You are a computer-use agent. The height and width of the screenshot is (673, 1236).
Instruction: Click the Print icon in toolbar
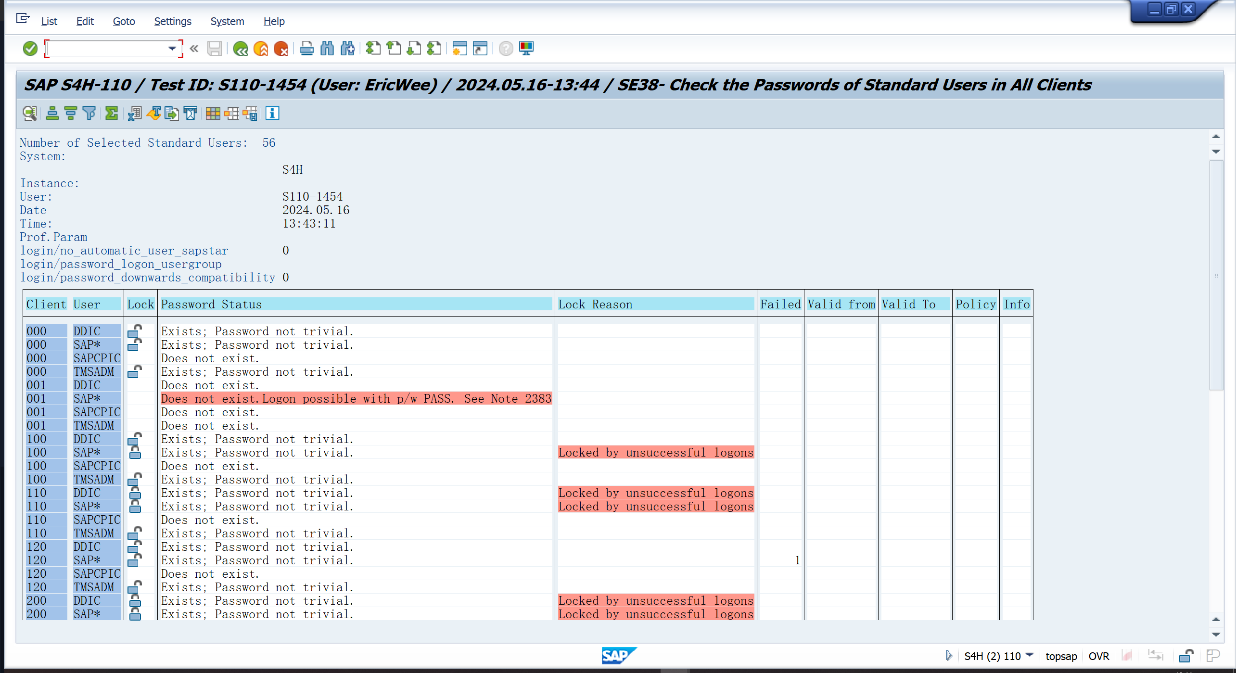[306, 49]
